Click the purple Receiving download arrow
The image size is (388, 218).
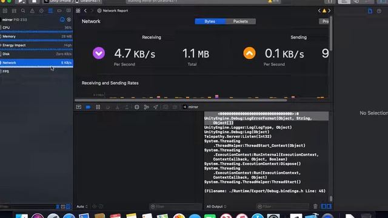[x=99, y=53]
